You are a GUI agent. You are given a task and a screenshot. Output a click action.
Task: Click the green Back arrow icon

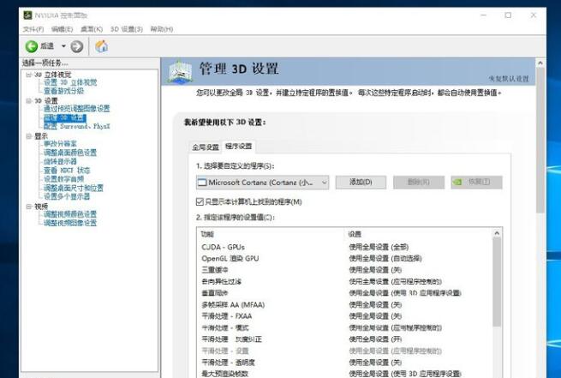click(32, 46)
